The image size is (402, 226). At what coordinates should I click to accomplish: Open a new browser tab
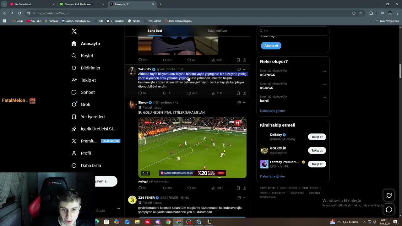click(x=161, y=4)
